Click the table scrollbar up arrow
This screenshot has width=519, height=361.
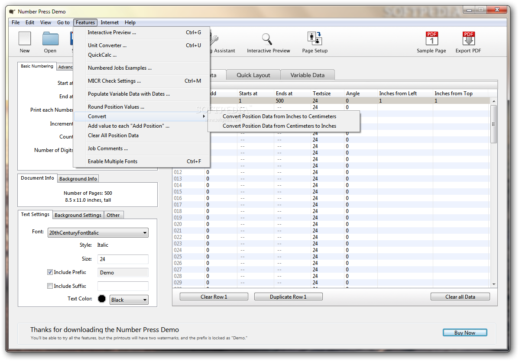coord(494,101)
